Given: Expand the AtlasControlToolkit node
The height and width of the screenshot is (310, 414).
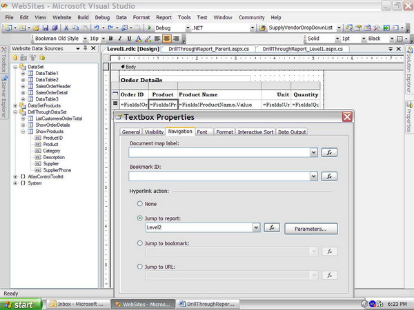Looking at the screenshot, I should point(15,176).
